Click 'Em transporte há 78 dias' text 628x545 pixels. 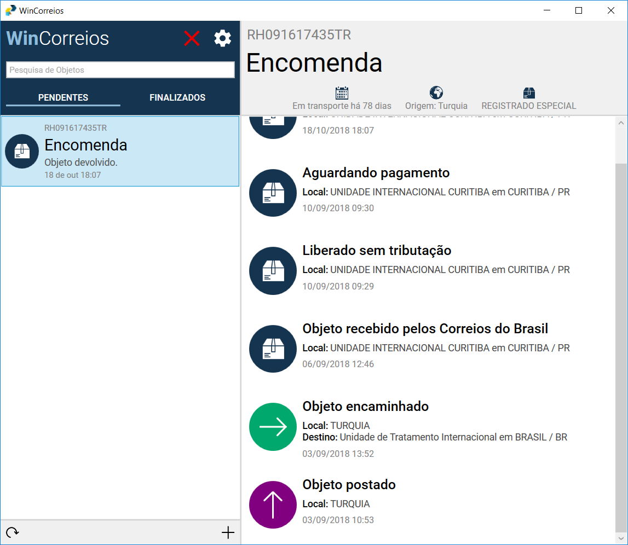(342, 106)
